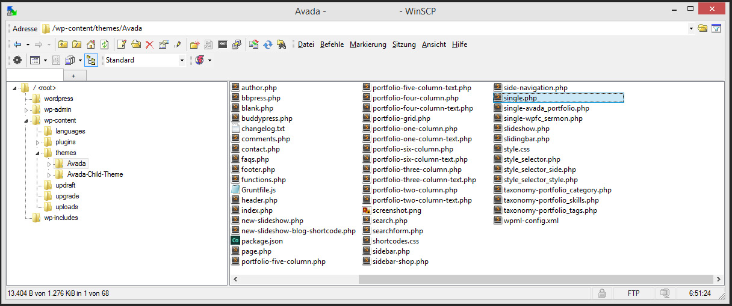The image size is (732, 306).
Task: Click the blue sync-browsing arrows icon
Action: click(x=268, y=44)
